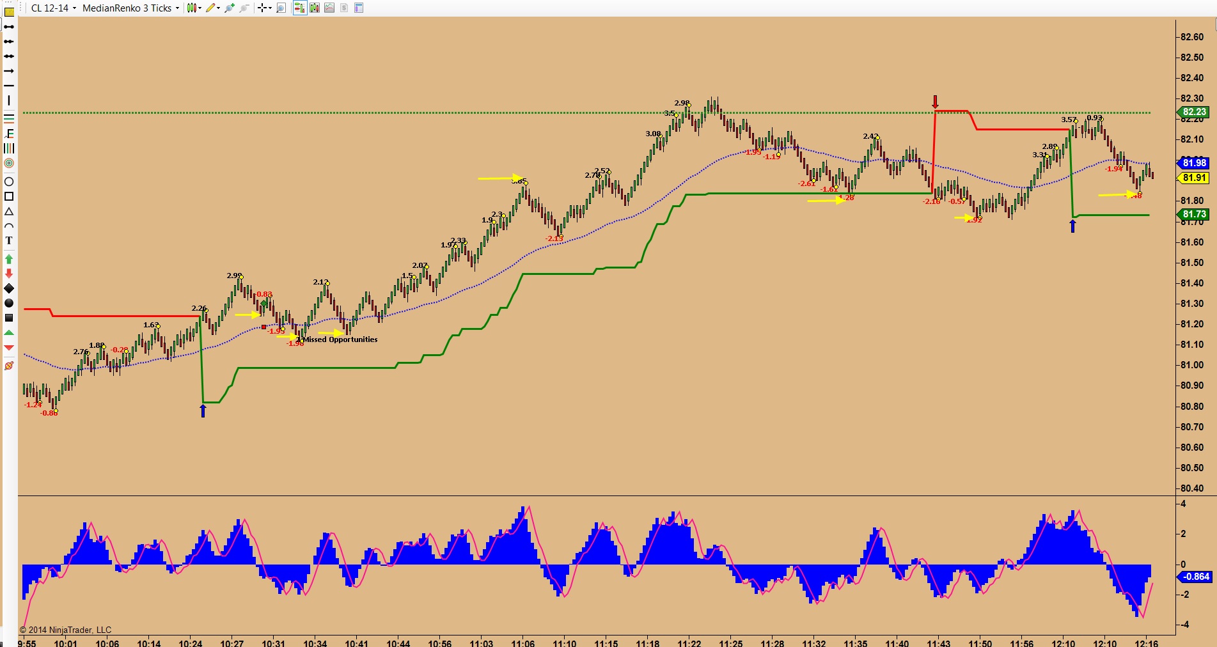Screen dimensions: 1217x647
Task: Click the red sell signal down arrow
Action: [935, 102]
